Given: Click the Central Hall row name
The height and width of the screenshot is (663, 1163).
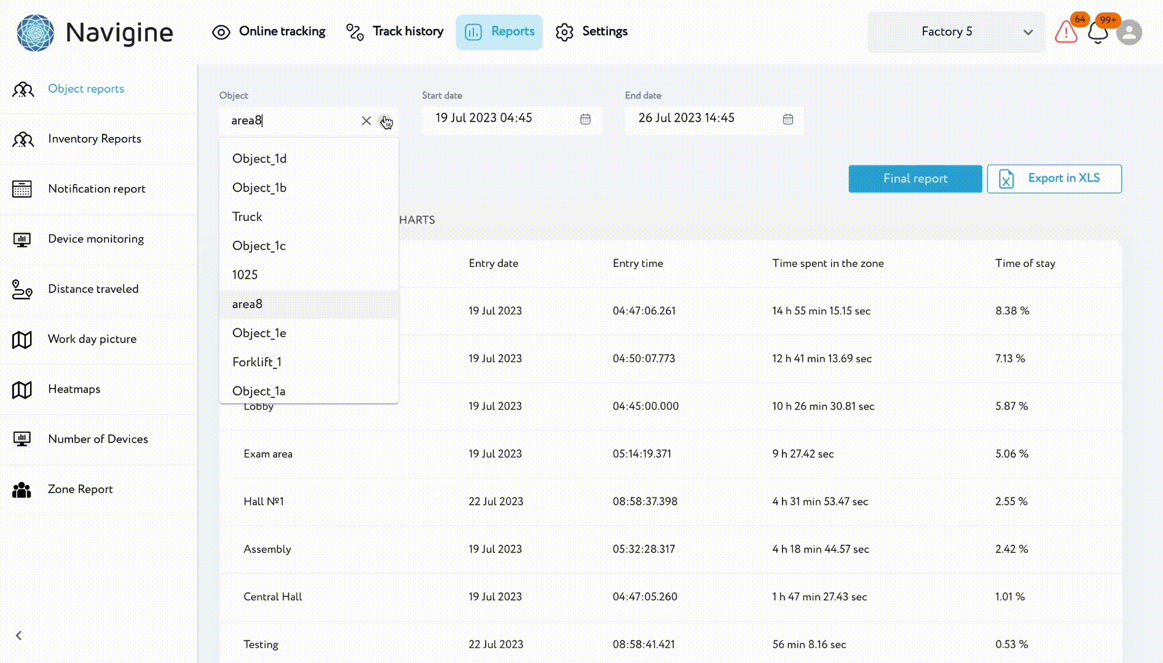Looking at the screenshot, I should coord(273,597).
